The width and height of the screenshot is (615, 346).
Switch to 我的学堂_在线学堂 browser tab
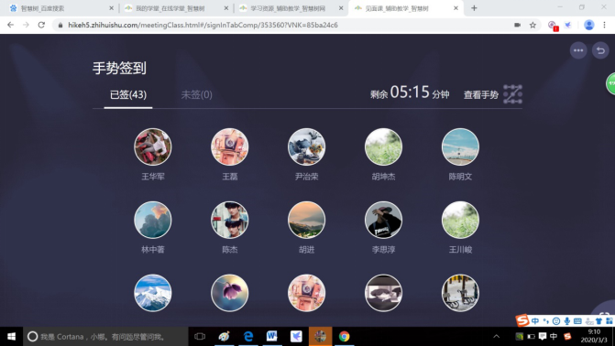[x=177, y=8]
